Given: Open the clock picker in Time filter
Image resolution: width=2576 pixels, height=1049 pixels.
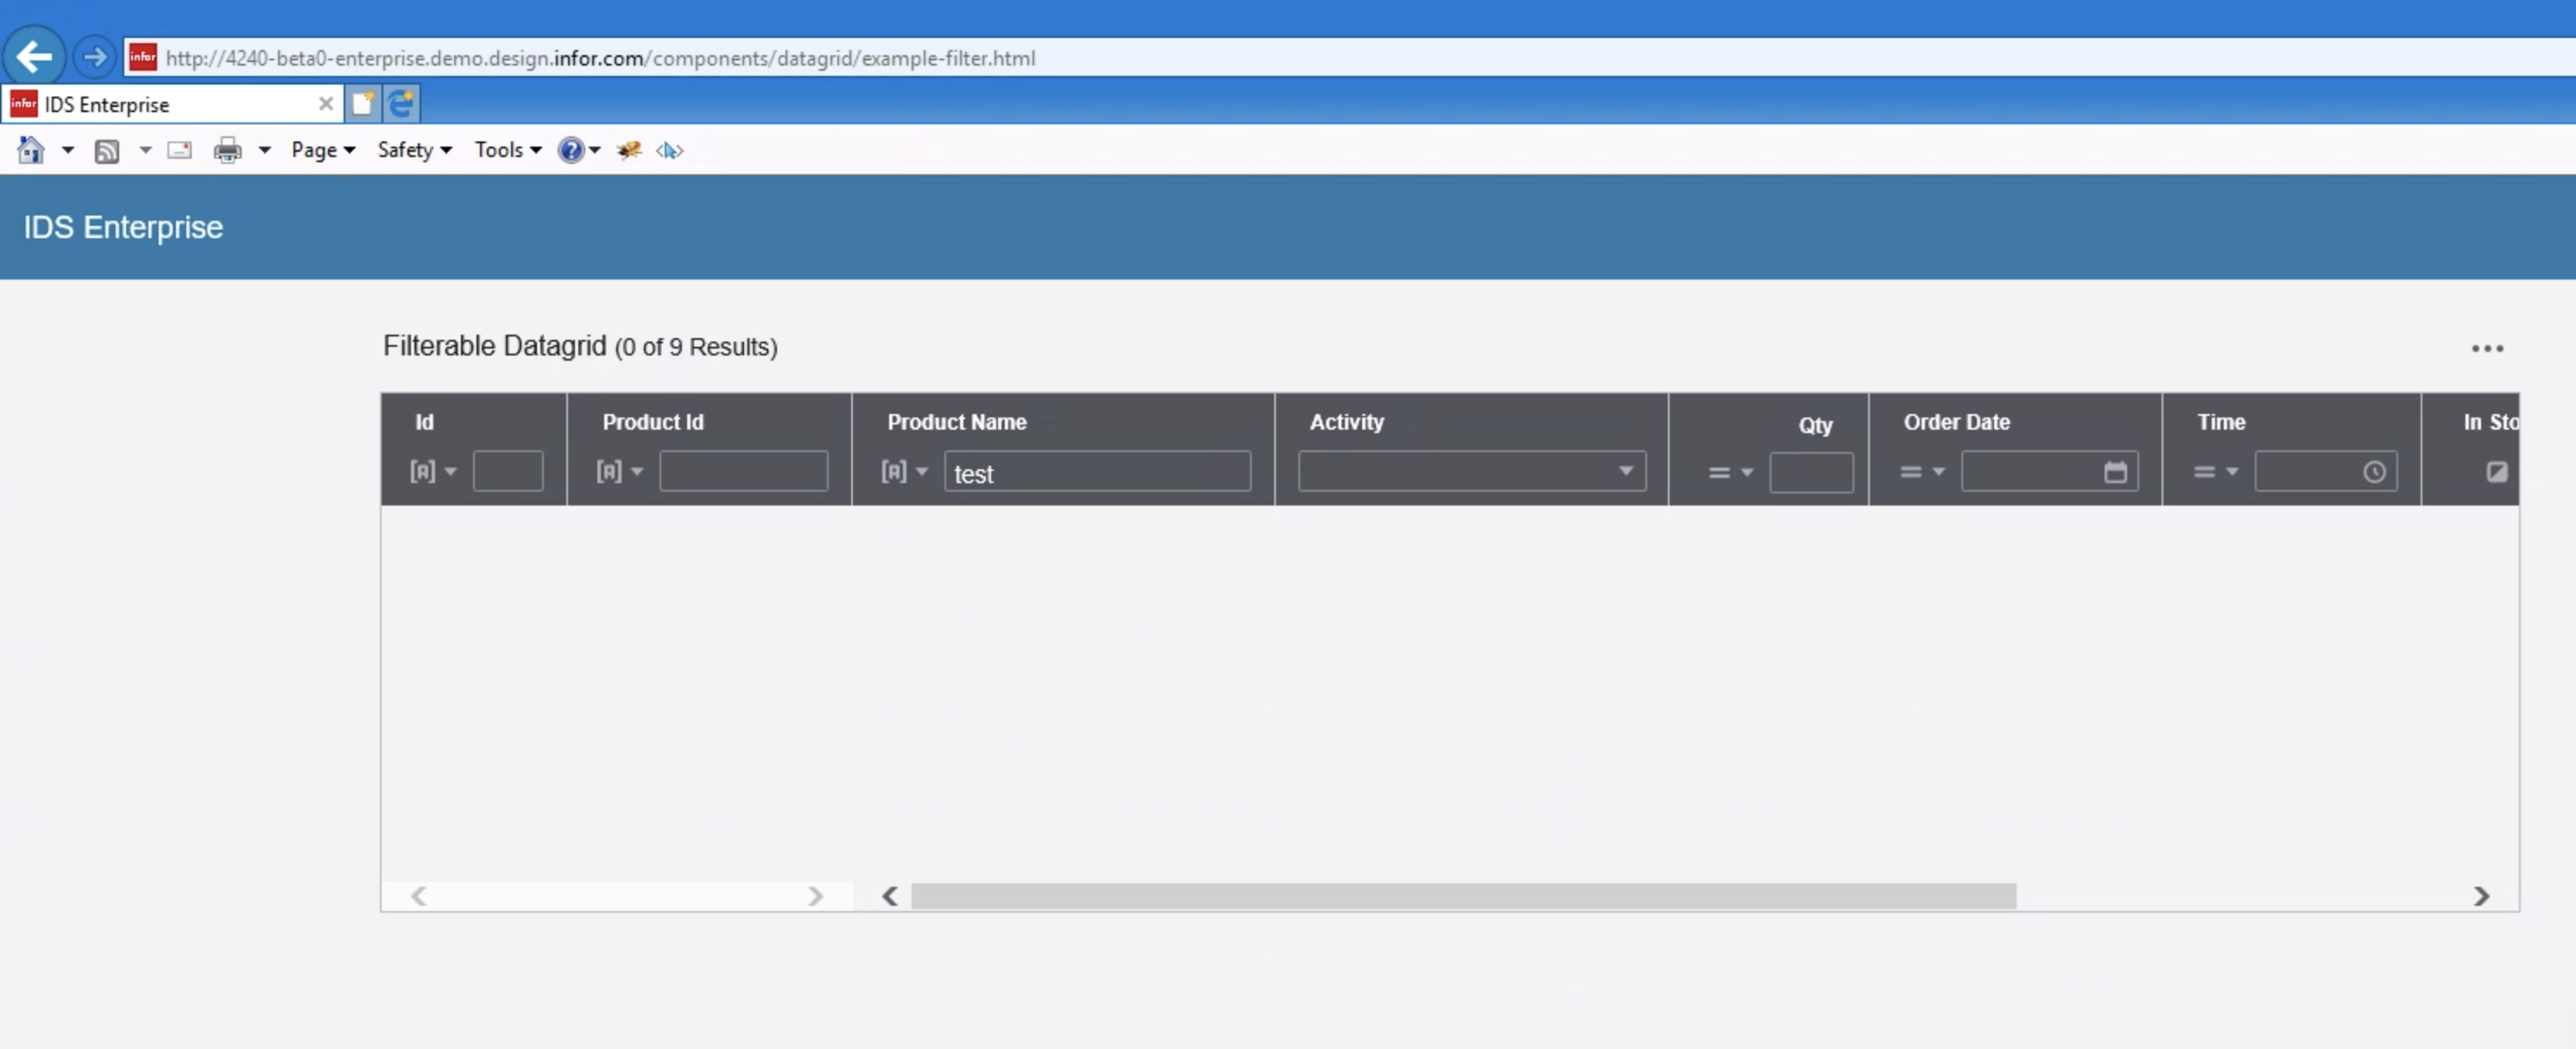Looking at the screenshot, I should point(2374,472).
